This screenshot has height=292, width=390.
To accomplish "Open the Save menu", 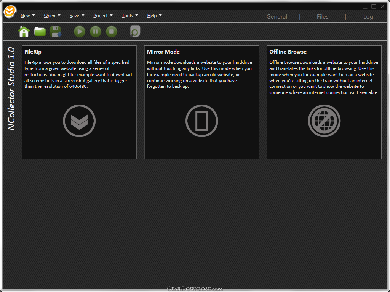I will pyautogui.click(x=77, y=16).
